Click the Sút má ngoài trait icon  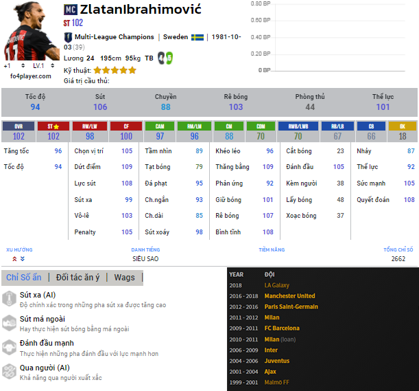click(10, 323)
